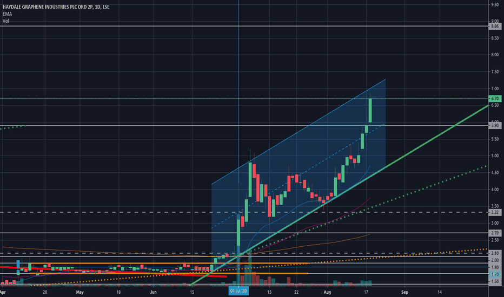This screenshot has height=297, width=504.
Task: Click the 3.32 dashed line price tag
Action: point(495,212)
